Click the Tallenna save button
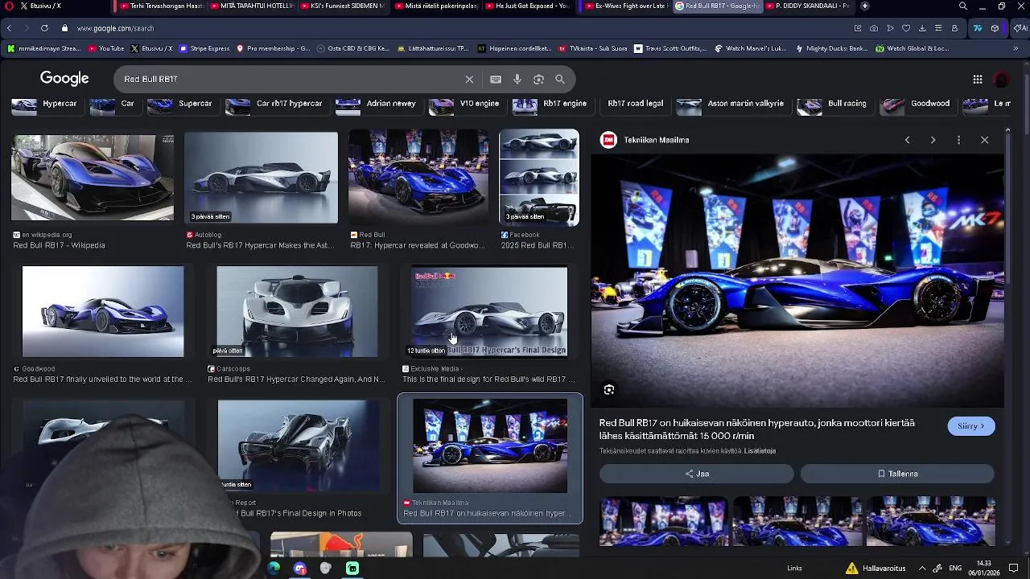The image size is (1030, 579). coord(897,474)
